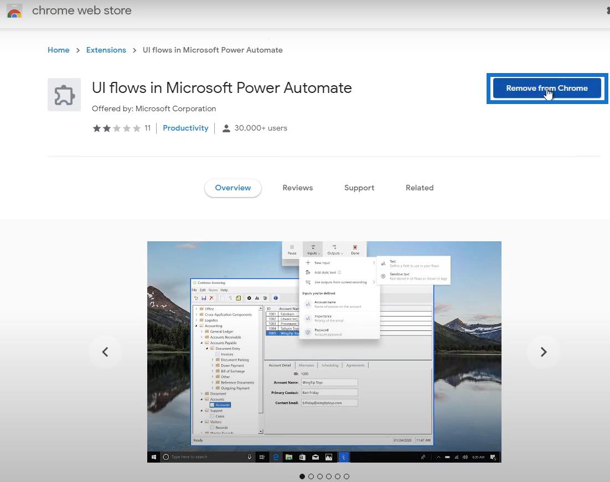Show the next carousel screenshot

pyautogui.click(x=544, y=351)
